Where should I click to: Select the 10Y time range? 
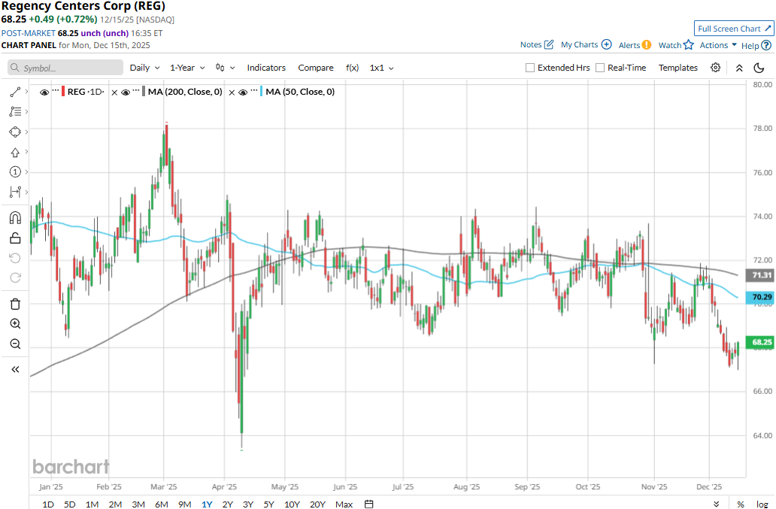(x=292, y=504)
